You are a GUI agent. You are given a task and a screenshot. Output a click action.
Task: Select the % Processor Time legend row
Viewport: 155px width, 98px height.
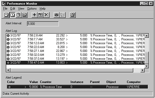pos(77,87)
